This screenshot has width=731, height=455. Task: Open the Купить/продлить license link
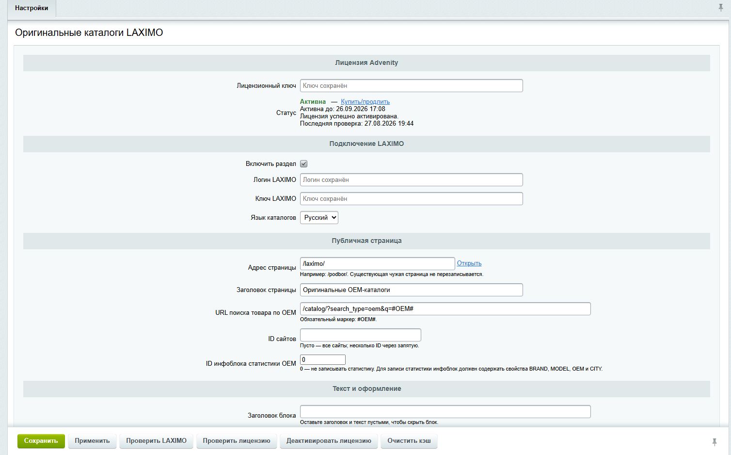tap(365, 102)
